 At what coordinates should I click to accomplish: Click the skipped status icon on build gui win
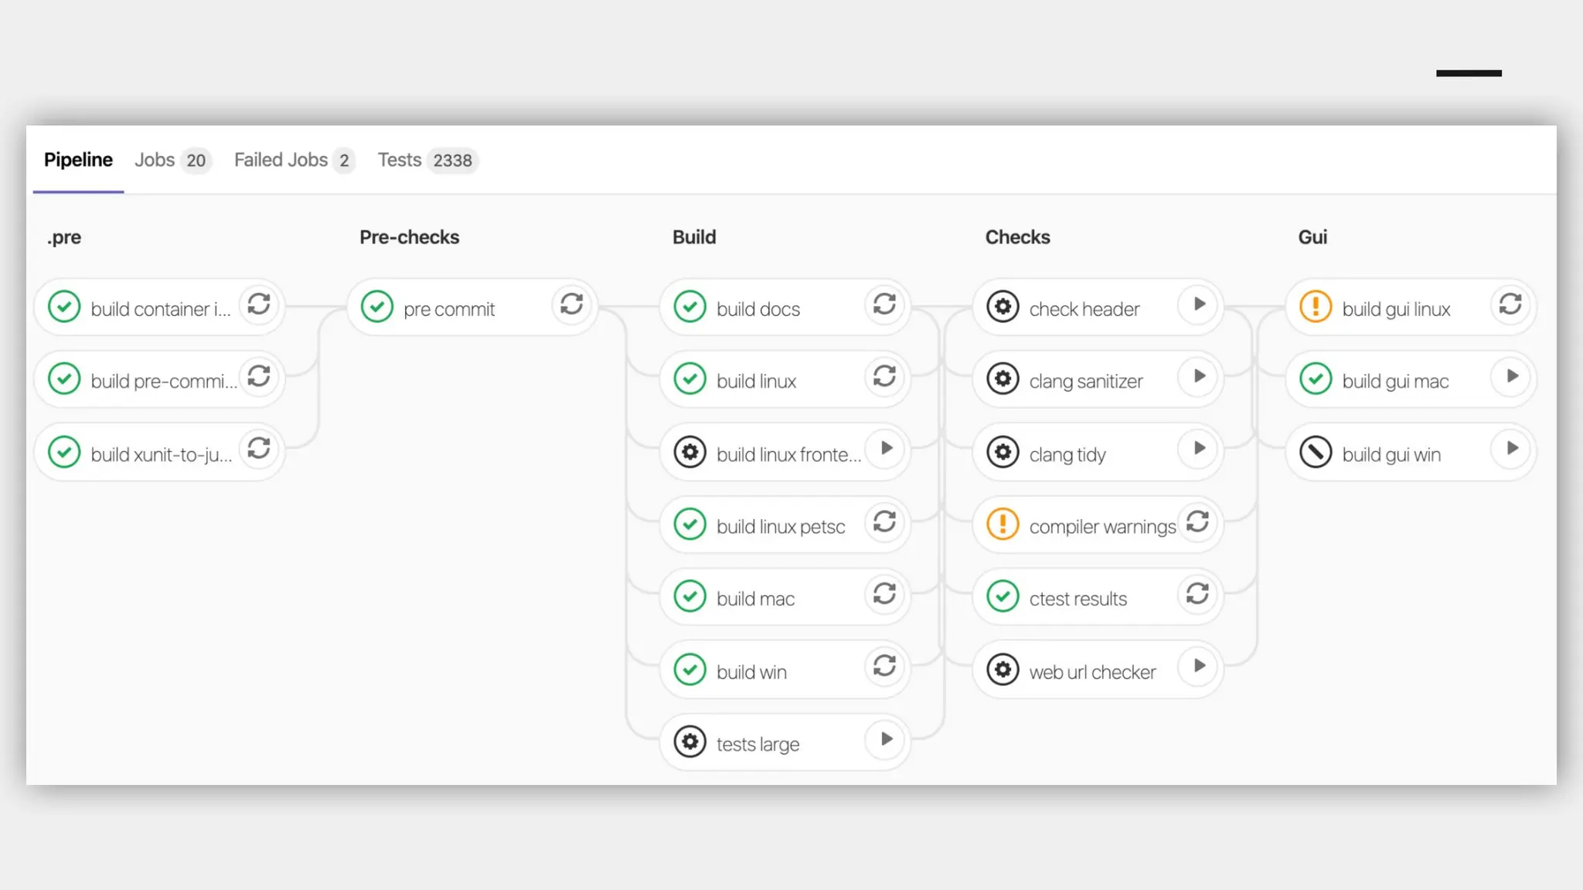click(x=1316, y=453)
